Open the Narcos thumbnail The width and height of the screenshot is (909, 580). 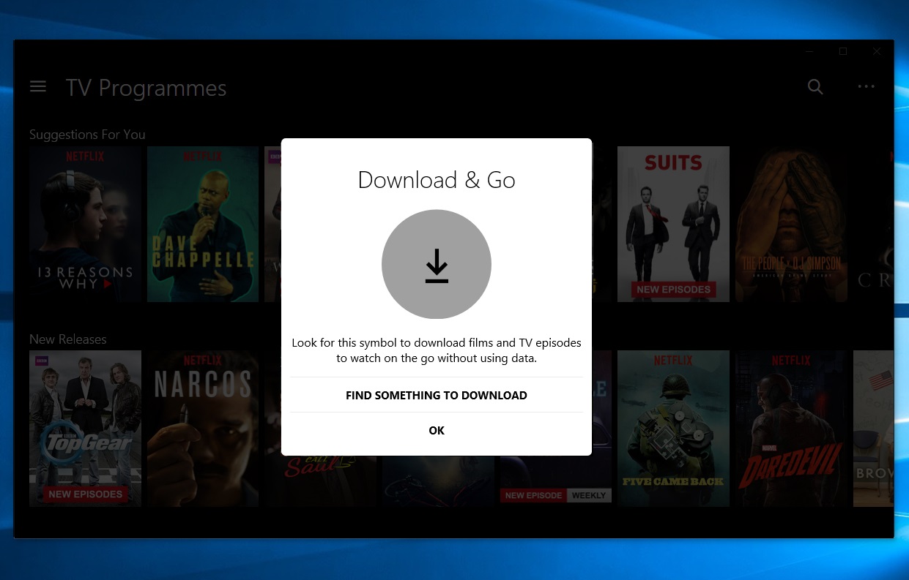(203, 429)
